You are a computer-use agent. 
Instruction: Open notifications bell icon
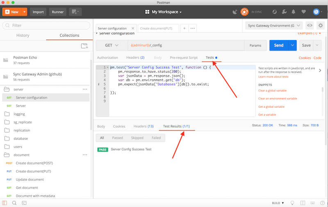[294, 12]
